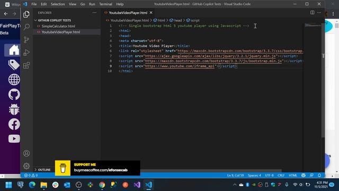The height and width of the screenshot is (191, 339).
Task: Open Microsoft Edge from taskbar
Action: point(32,185)
